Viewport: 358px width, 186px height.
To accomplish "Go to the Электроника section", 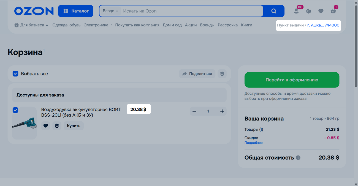I will (96, 25).
